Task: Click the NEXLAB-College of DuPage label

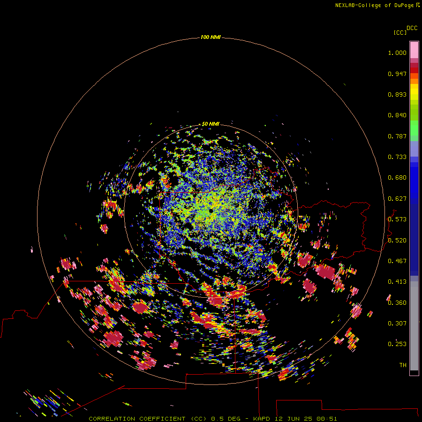Action: [377, 5]
